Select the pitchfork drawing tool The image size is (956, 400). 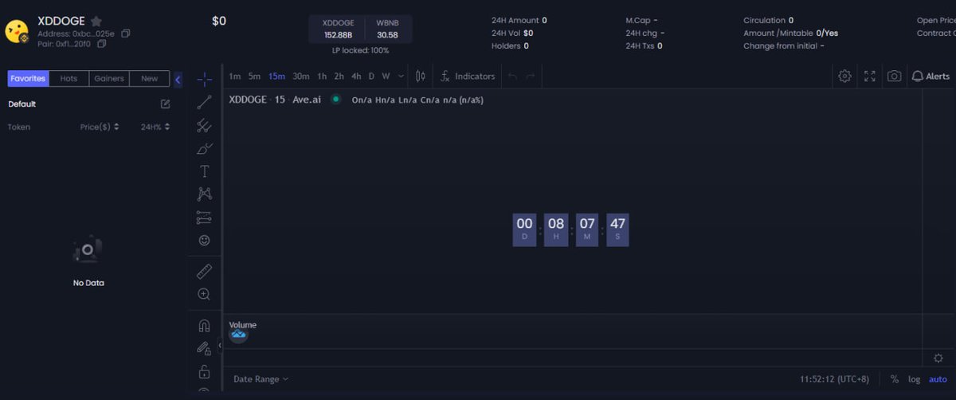204,125
